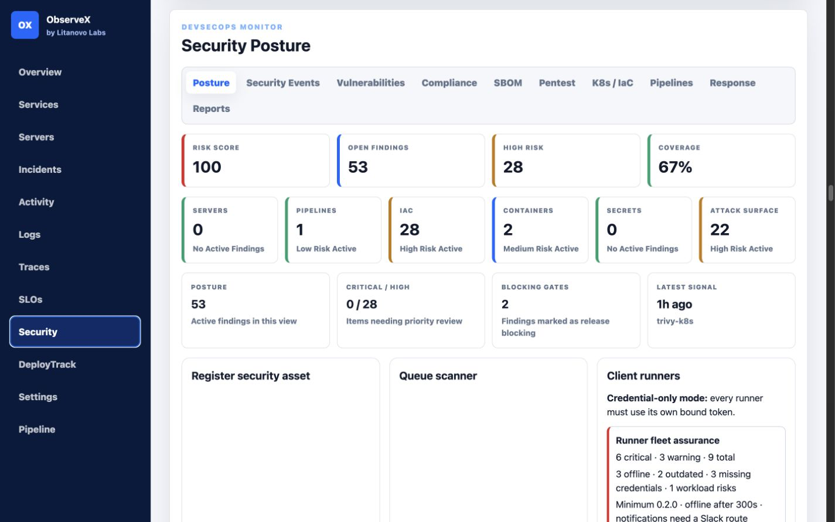
Task: Open the SBOM tab
Action: pos(507,83)
